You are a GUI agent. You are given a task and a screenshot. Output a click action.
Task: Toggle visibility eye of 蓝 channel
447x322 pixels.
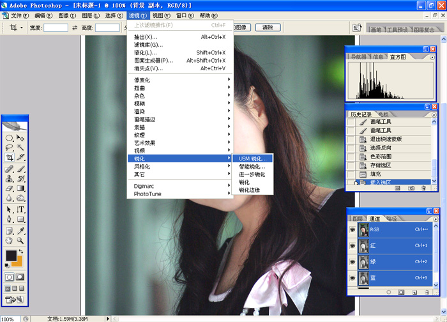click(x=352, y=278)
